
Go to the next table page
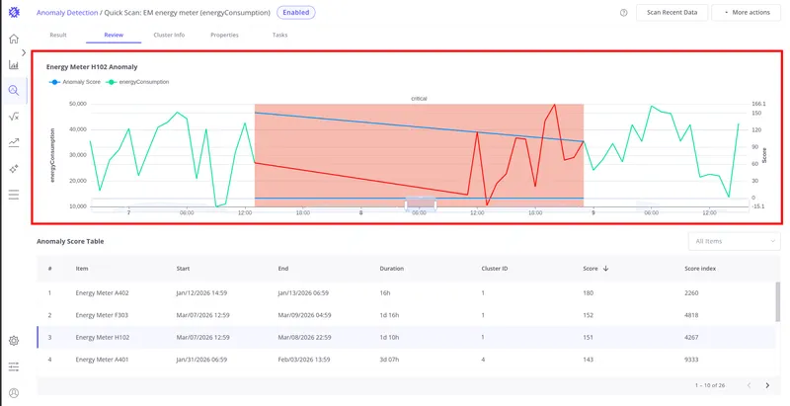[767, 385]
